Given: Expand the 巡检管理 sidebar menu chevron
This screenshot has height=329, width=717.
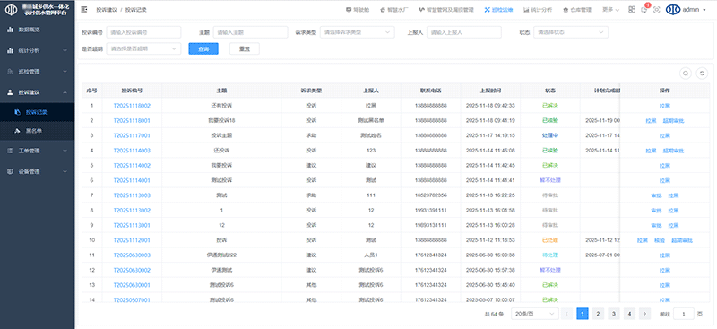Looking at the screenshot, I should point(65,72).
